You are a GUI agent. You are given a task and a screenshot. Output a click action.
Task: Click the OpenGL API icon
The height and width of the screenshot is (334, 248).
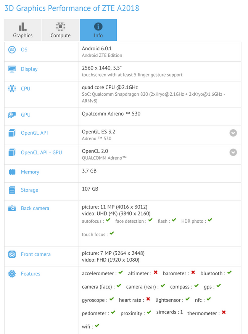point(11,133)
